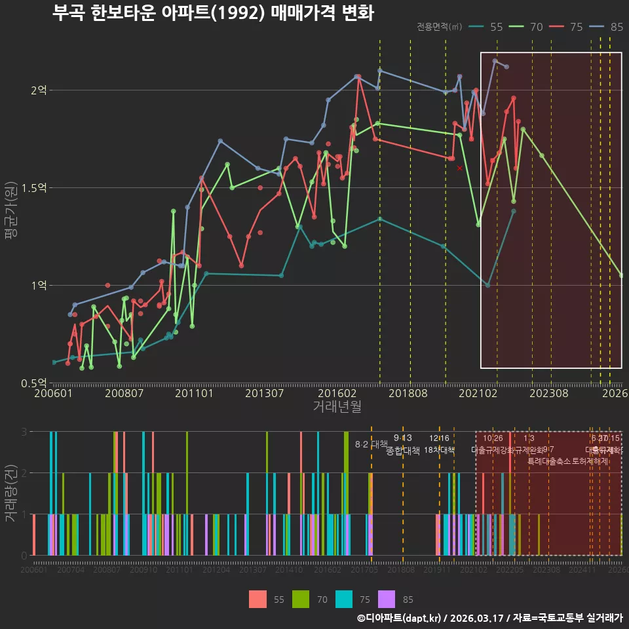Select the purple 85 swatch in bottom legend
This screenshot has width=629, height=629.
(387, 600)
